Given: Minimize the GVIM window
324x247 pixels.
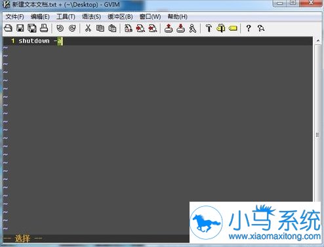Looking at the screenshot, I should click(x=280, y=3).
